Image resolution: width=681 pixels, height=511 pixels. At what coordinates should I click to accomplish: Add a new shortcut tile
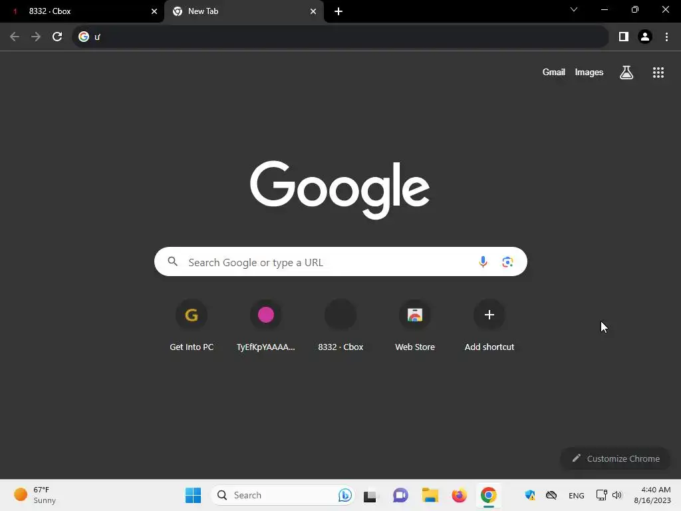(x=489, y=325)
